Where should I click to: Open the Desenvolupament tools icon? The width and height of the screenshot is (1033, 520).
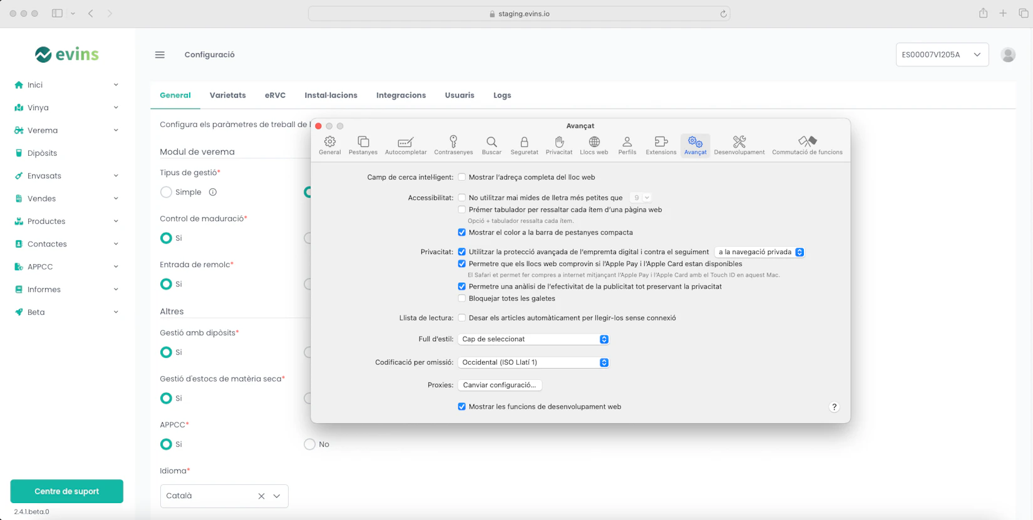[739, 145]
